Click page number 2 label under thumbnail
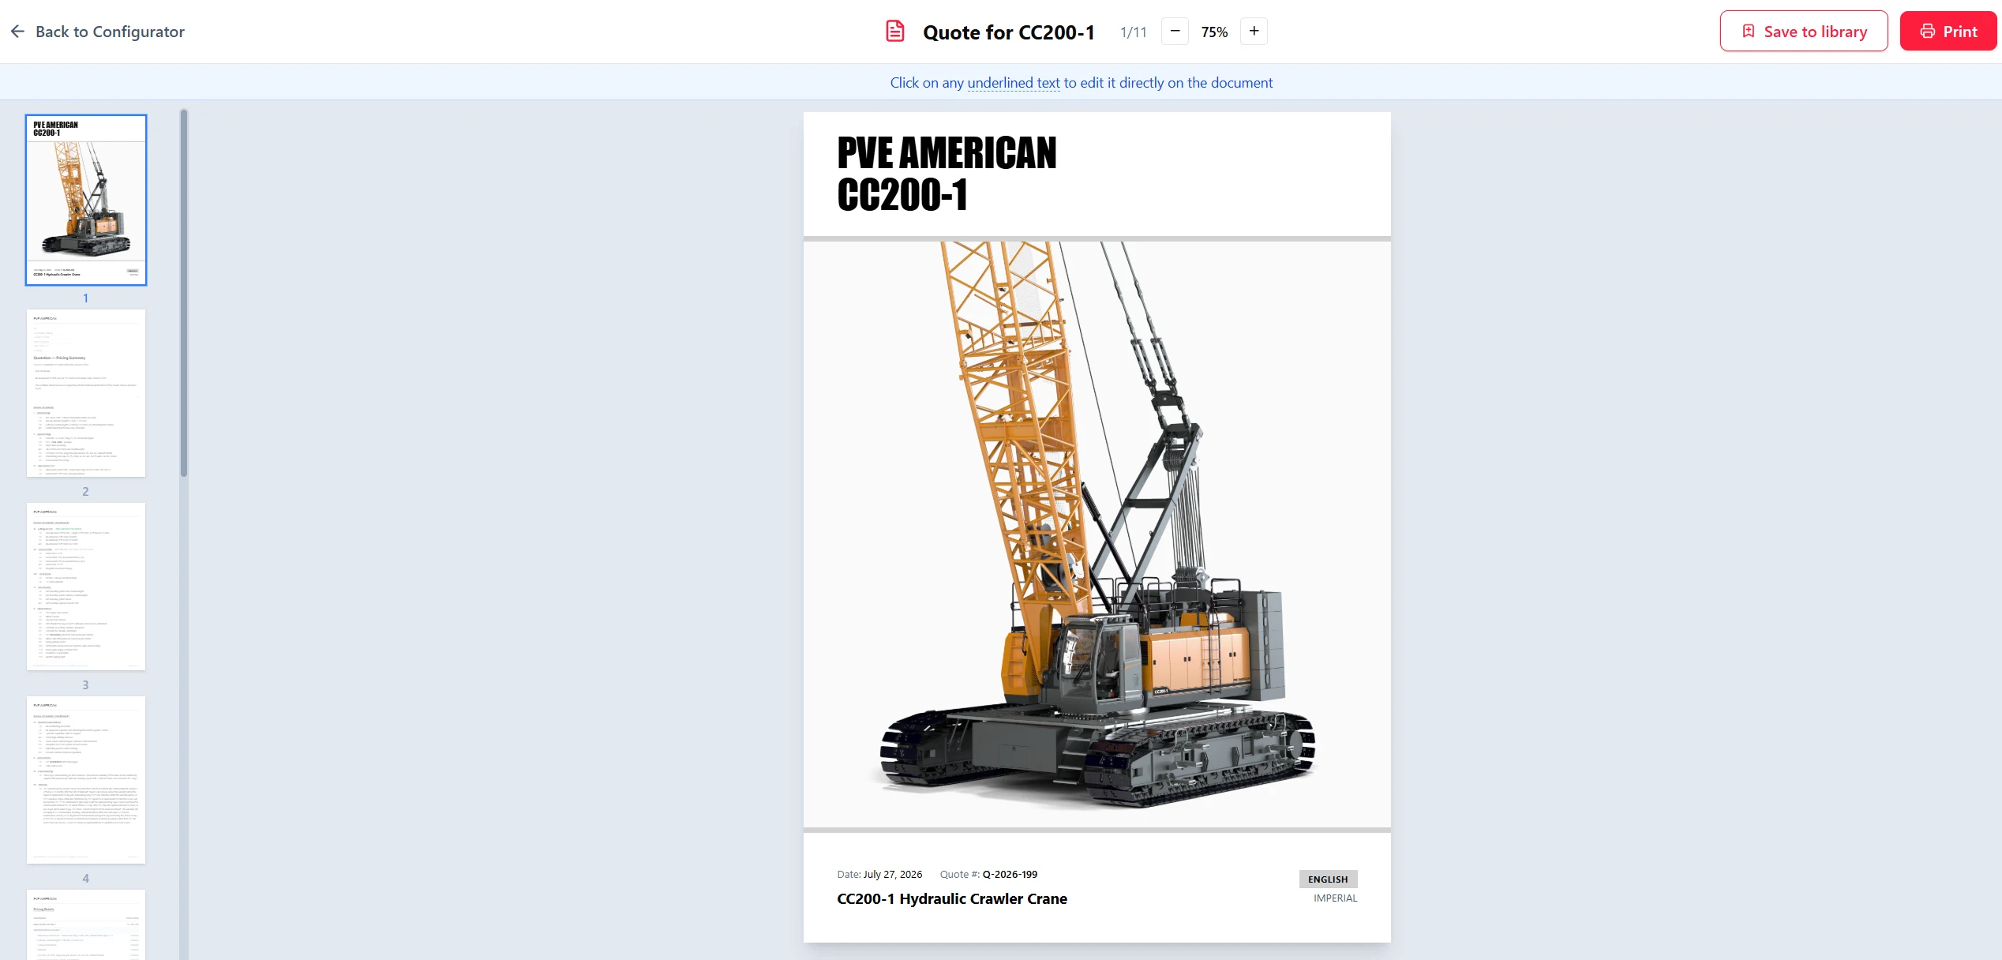Screen dimensions: 2002x960 [x=86, y=491]
